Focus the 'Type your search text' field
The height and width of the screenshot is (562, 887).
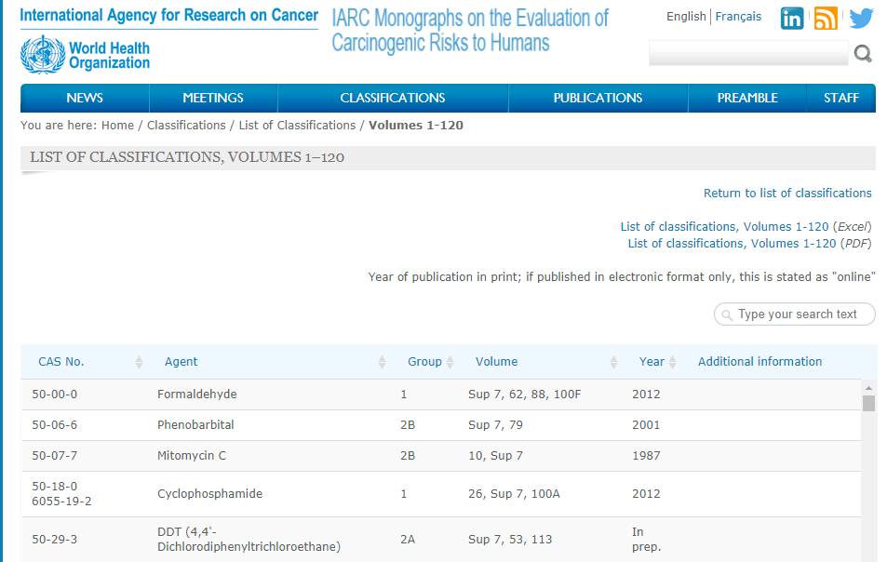(x=802, y=314)
